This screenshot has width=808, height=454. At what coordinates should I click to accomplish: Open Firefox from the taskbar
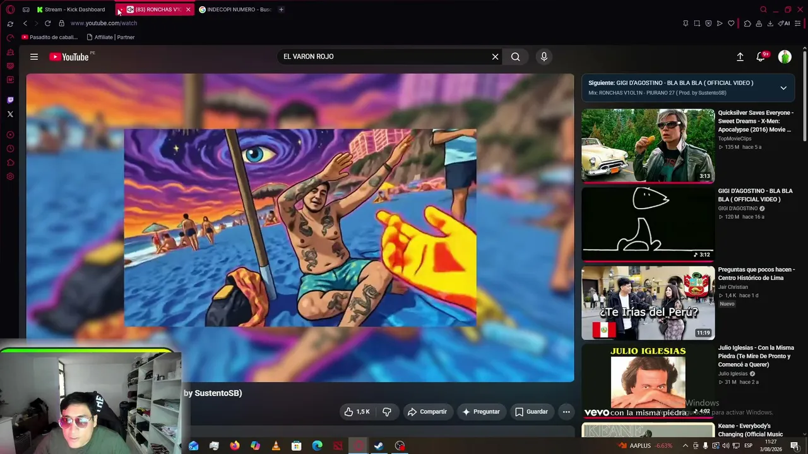pyautogui.click(x=235, y=446)
